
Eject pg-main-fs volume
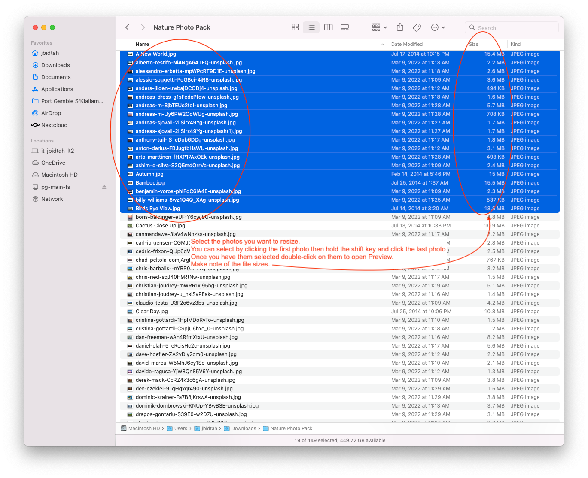click(104, 187)
